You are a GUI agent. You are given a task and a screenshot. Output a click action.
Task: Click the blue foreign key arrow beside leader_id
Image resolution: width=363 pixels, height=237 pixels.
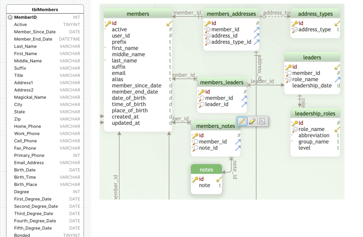pos(244,104)
